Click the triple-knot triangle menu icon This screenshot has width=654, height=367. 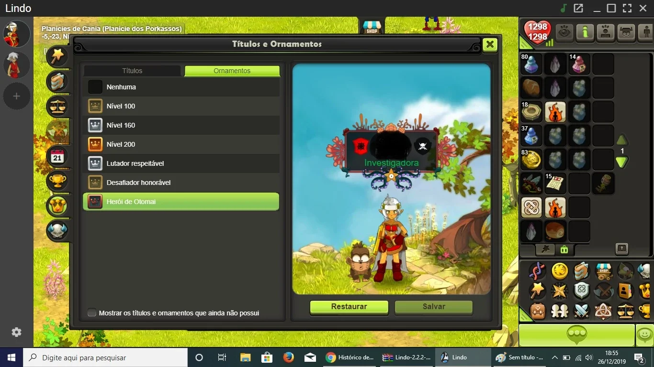pos(603,311)
